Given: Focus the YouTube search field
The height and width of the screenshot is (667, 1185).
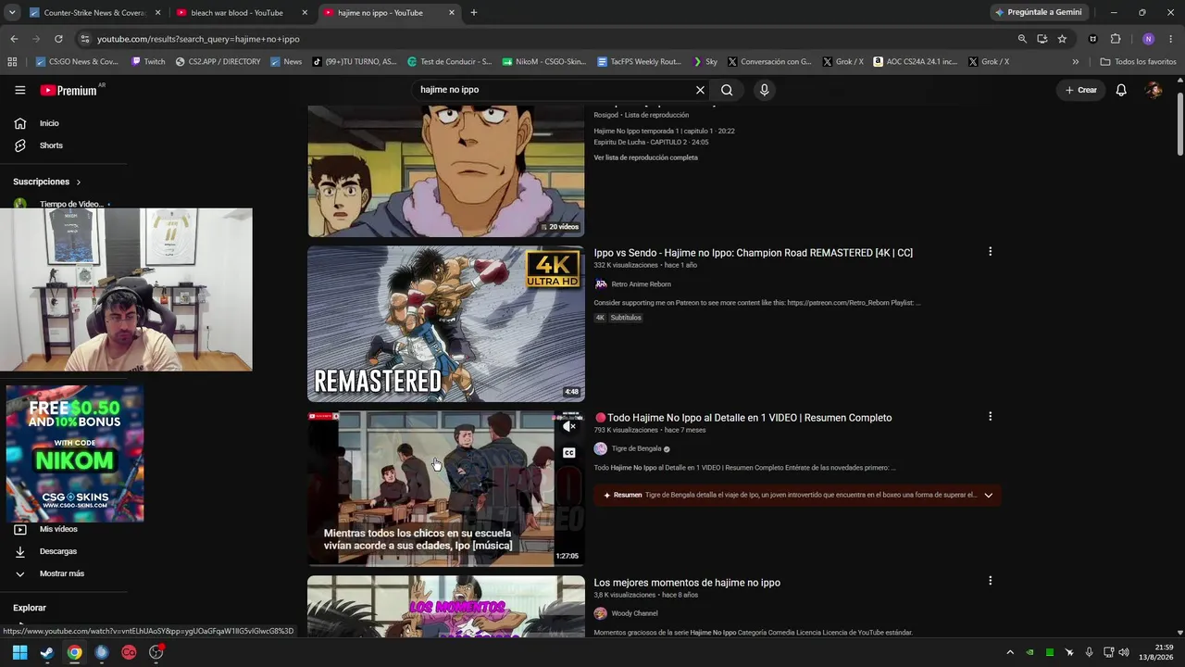Looking at the screenshot, I should coord(554,90).
